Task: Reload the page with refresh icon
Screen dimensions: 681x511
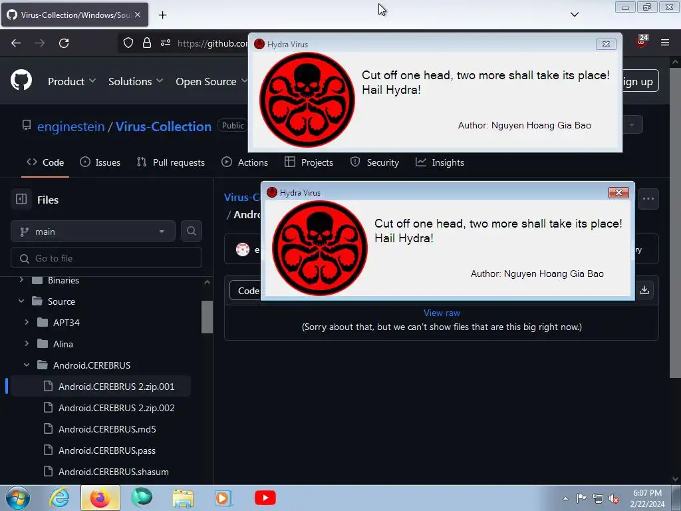Action: click(64, 43)
